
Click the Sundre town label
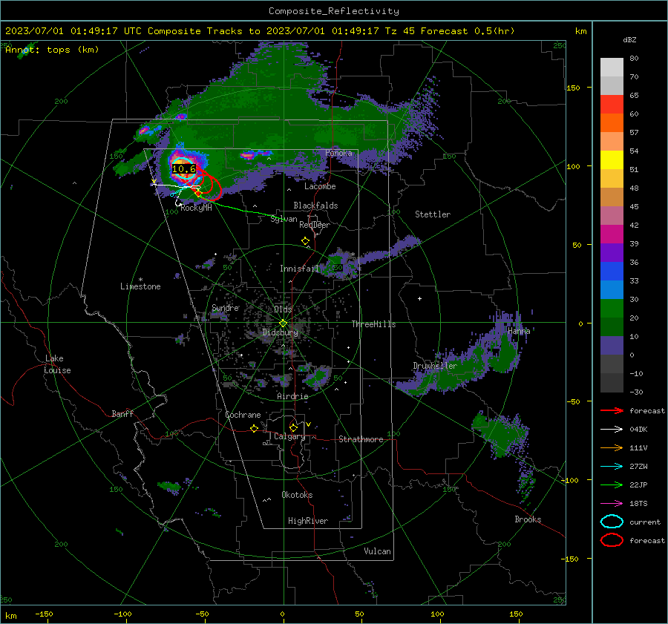225,308
